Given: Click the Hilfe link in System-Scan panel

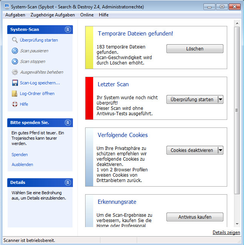Looking at the screenshot, I should pyautogui.click(x=24, y=104).
